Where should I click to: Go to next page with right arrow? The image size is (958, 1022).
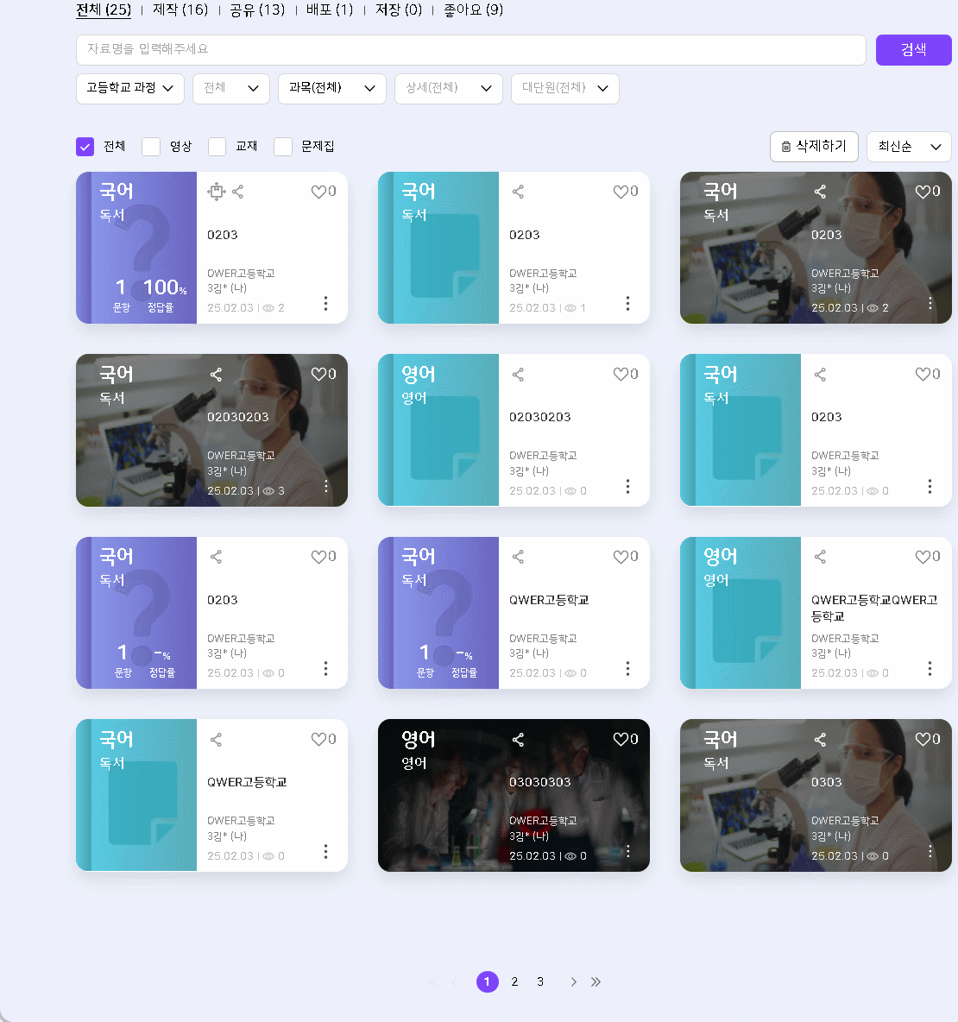click(x=573, y=982)
